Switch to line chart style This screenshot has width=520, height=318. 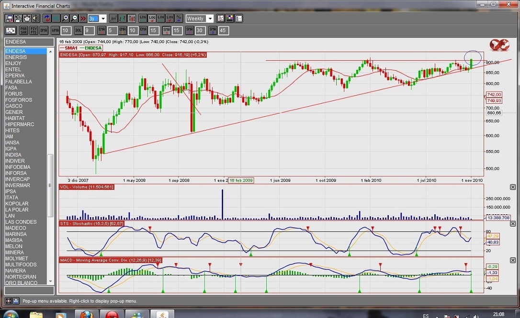pyautogui.click(x=113, y=19)
